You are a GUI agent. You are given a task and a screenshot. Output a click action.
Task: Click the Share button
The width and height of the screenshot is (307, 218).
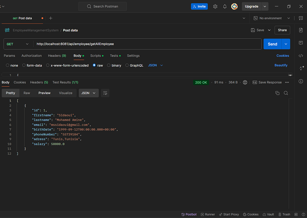282,30
